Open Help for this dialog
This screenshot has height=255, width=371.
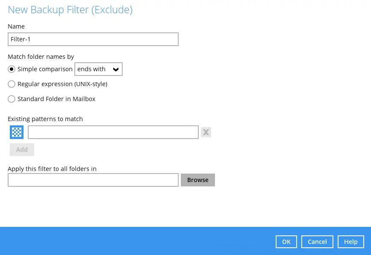350,242
